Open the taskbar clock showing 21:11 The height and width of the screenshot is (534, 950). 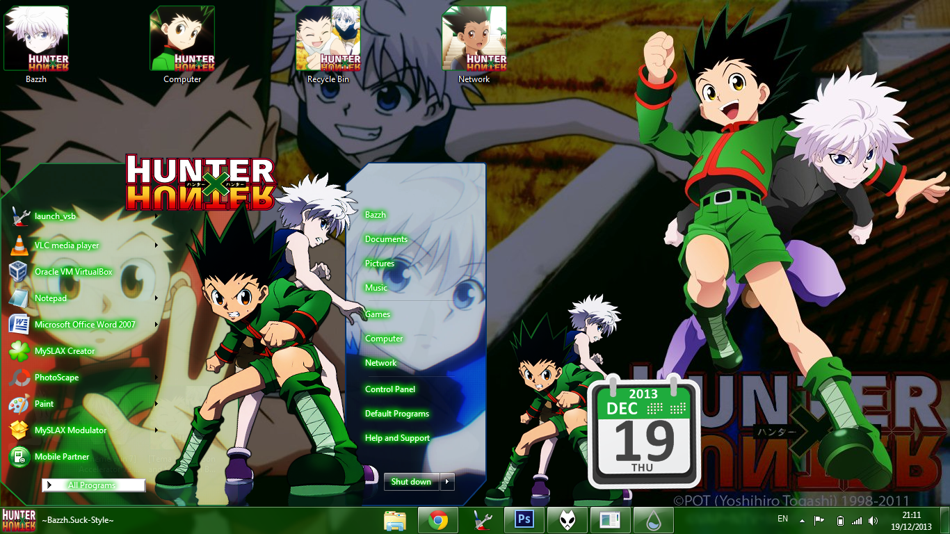(911, 521)
